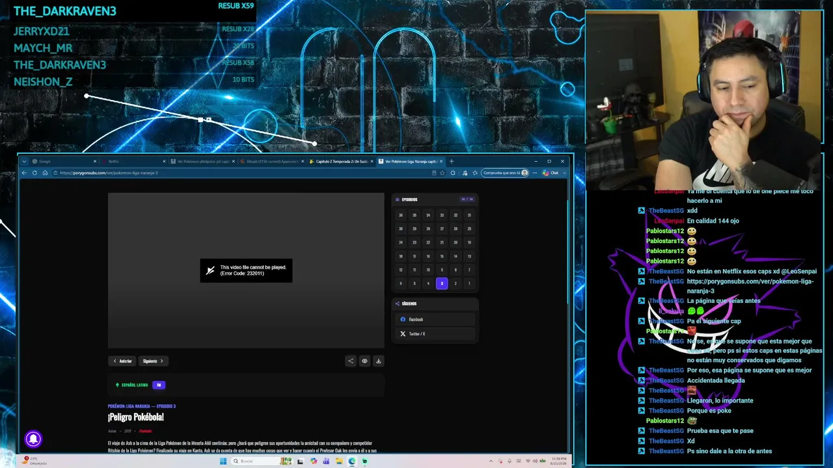833x468 pixels.
Task: Click the Pokémon: Liga Naranja — Episodio 3 breadcrumb
Action: pos(142,406)
